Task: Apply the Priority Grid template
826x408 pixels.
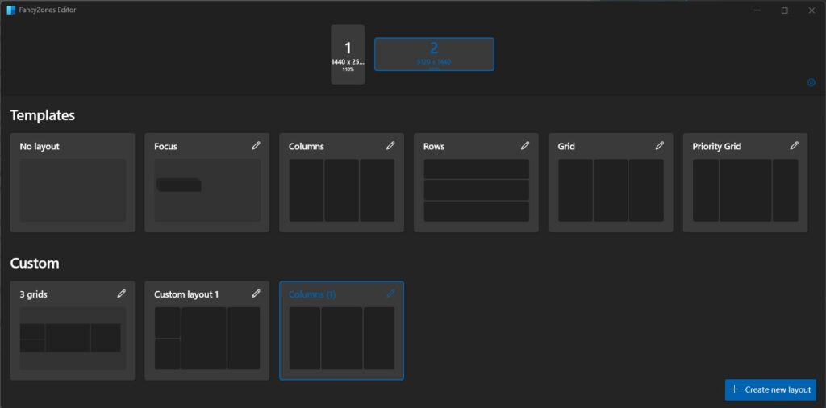Action: click(x=745, y=190)
